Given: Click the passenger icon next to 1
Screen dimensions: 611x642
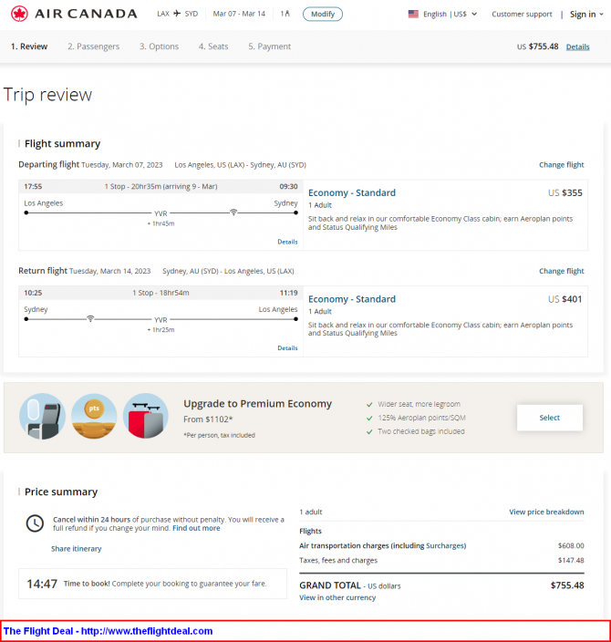Looking at the screenshot, I should (287, 14).
